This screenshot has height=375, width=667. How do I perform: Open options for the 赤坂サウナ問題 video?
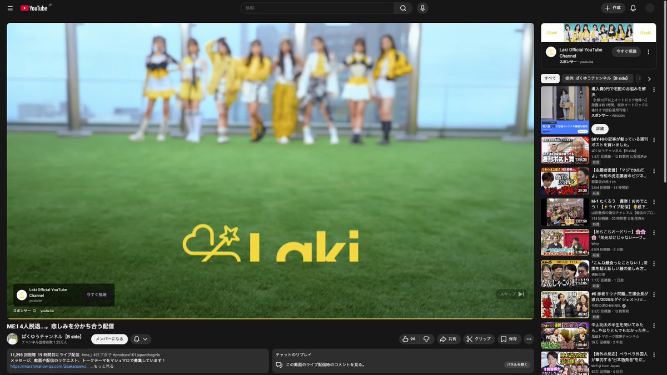click(x=654, y=293)
